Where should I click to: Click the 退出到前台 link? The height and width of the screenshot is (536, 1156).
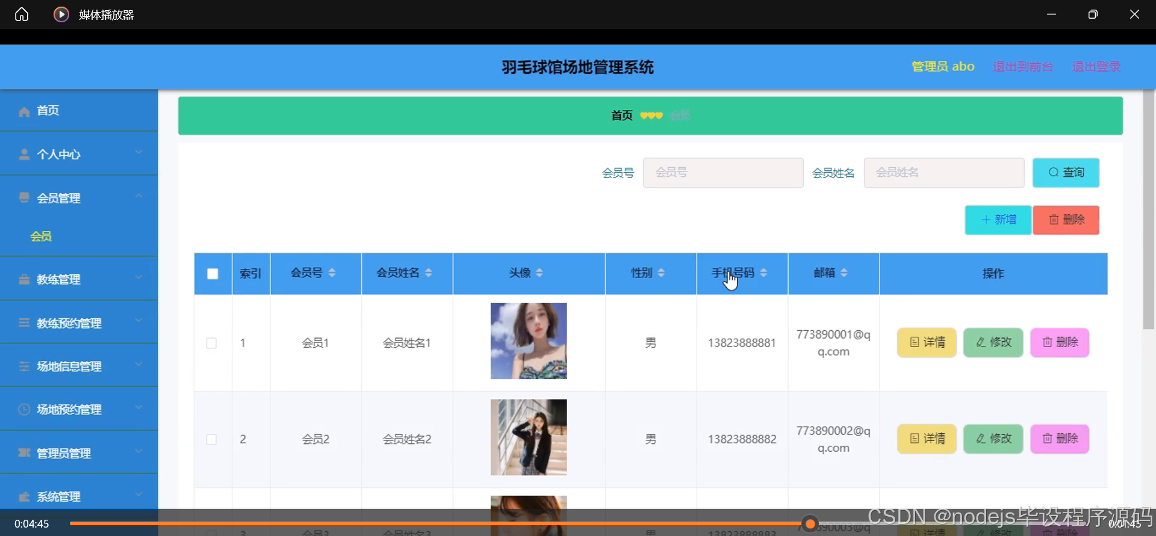1023,66
